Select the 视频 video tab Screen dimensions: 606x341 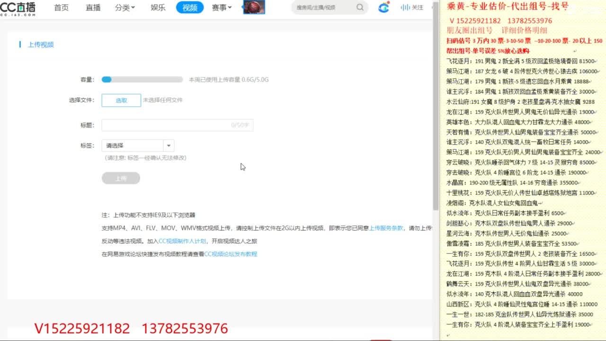pos(190,8)
